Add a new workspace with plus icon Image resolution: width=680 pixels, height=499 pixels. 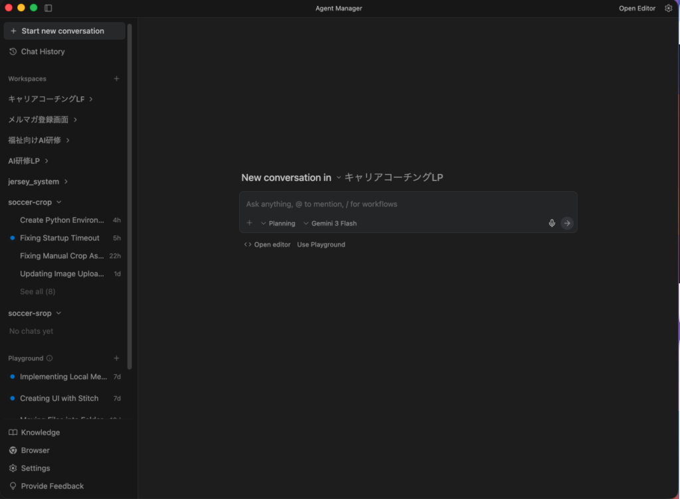(x=116, y=78)
